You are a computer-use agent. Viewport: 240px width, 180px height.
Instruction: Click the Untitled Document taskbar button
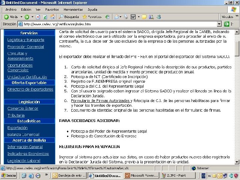(105, 176)
